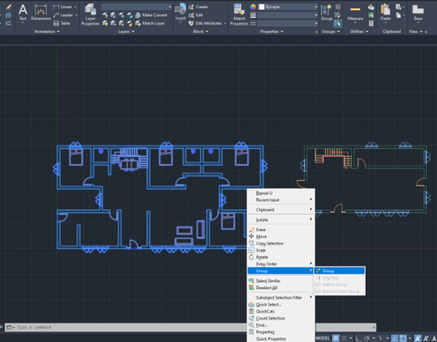Open the lineweight dropdown in Properties panel
The image size is (437, 342).
pos(287,15)
